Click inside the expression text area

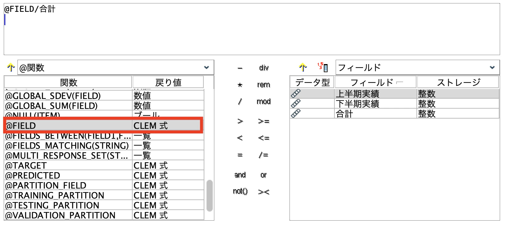click(x=252, y=29)
